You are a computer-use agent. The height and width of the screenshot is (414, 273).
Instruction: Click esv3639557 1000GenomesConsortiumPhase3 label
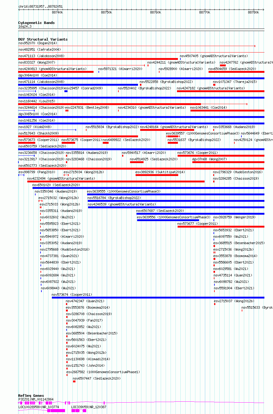click(x=203, y=133)
